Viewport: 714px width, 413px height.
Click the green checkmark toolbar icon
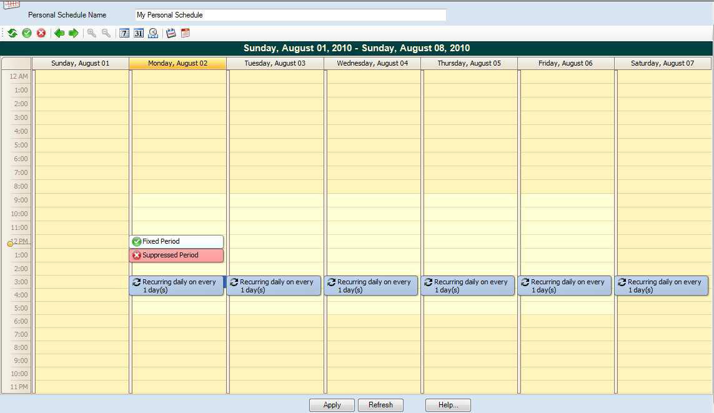pyautogui.click(x=27, y=33)
